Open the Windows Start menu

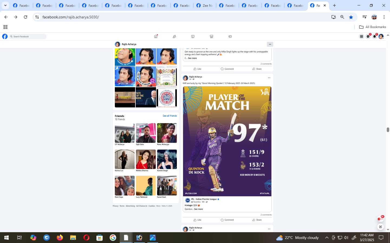click(x=6, y=238)
